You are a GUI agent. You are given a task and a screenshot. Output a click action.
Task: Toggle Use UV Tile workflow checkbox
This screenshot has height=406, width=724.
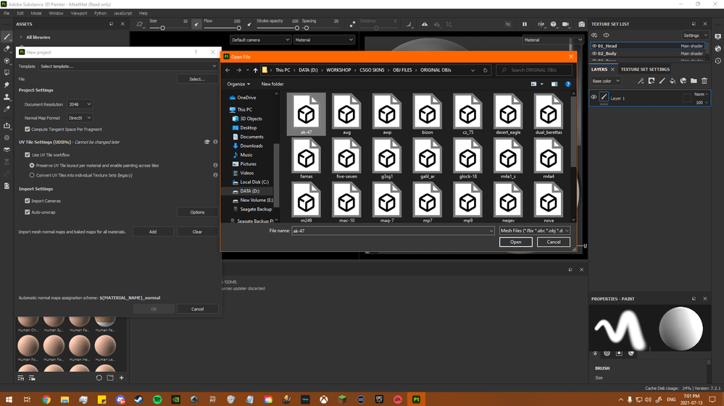point(28,155)
